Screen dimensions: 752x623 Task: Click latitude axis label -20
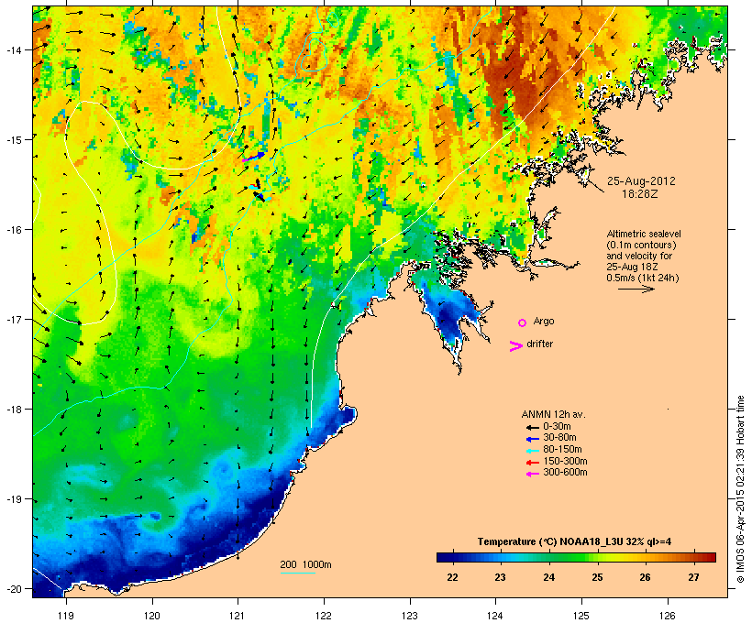pos(13,589)
